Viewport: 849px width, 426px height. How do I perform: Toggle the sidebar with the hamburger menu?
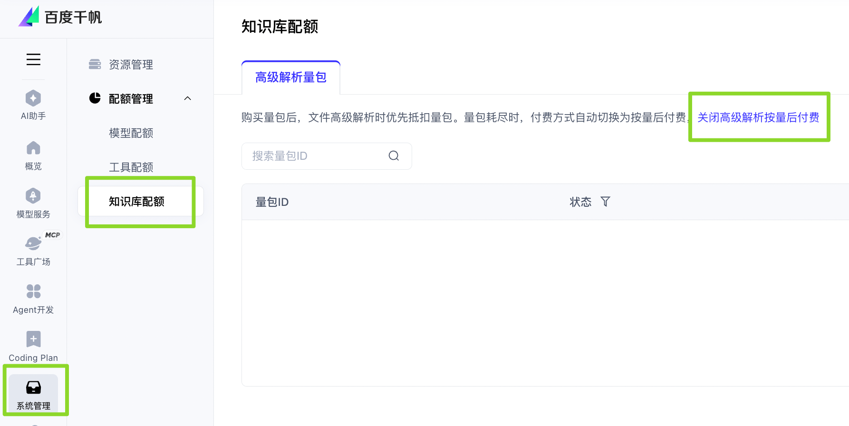pyautogui.click(x=33, y=59)
